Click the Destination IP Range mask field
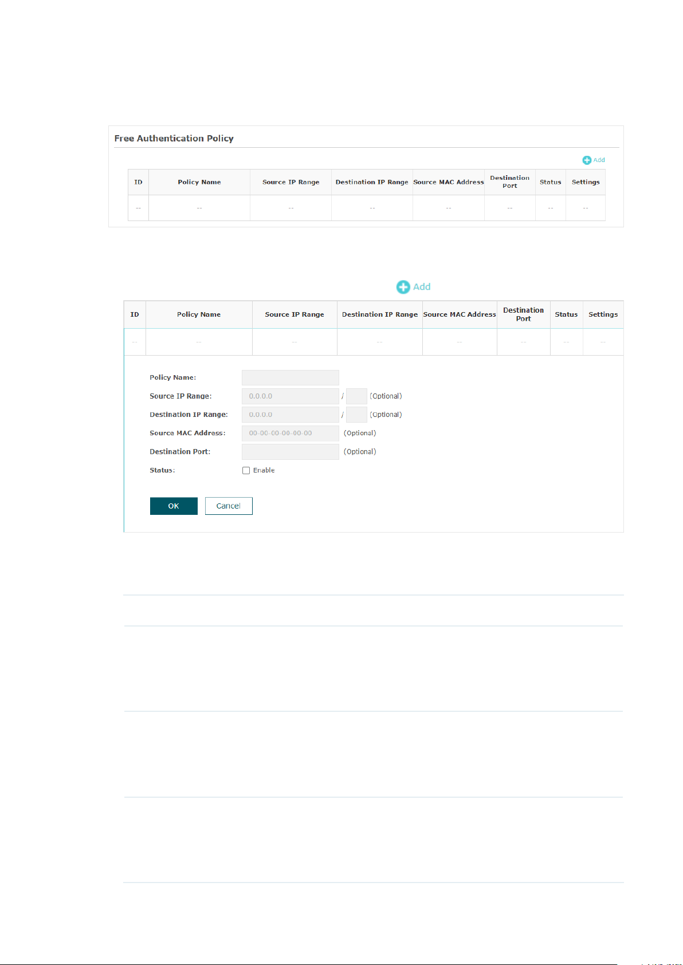 click(356, 415)
